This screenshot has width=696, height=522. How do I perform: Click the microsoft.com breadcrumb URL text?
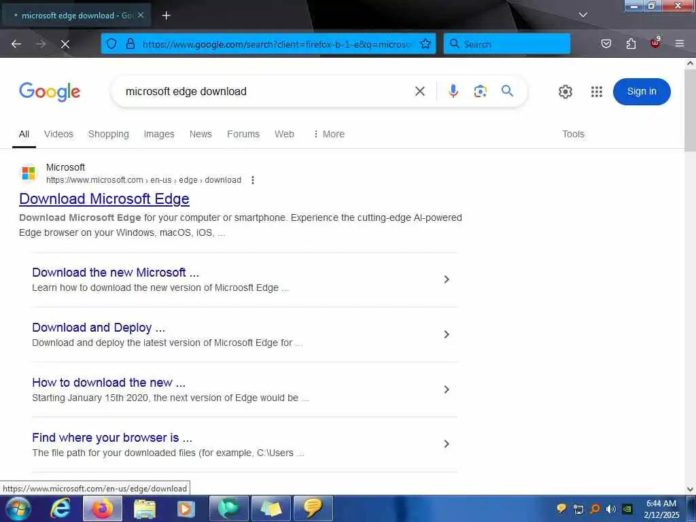click(x=144, y=180)
